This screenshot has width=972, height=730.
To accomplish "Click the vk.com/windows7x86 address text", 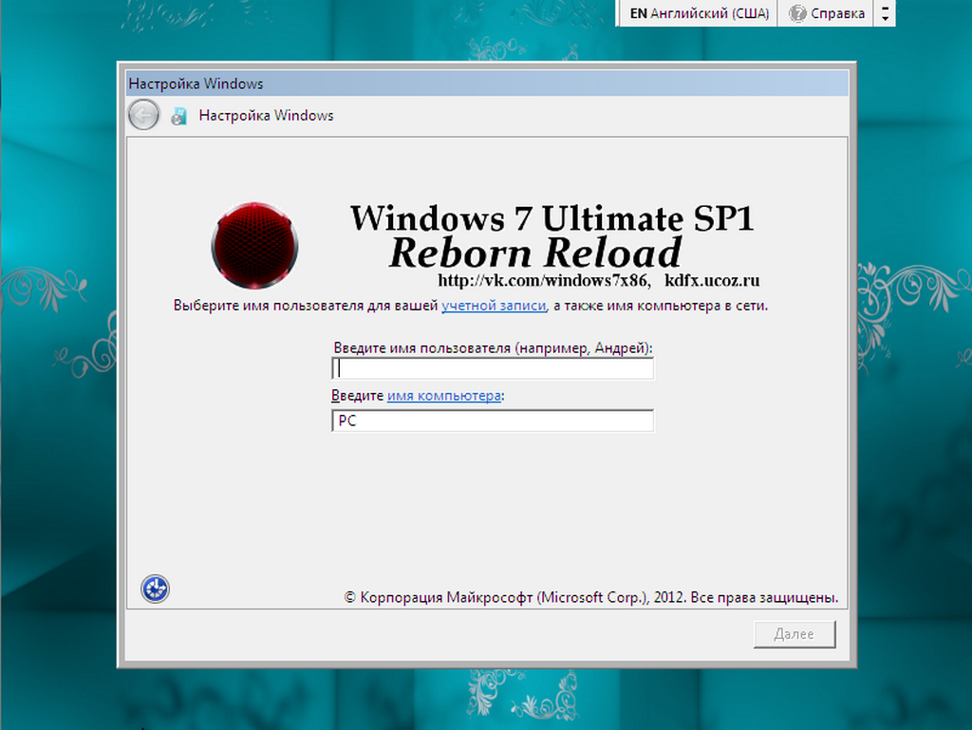I will 544,281.
